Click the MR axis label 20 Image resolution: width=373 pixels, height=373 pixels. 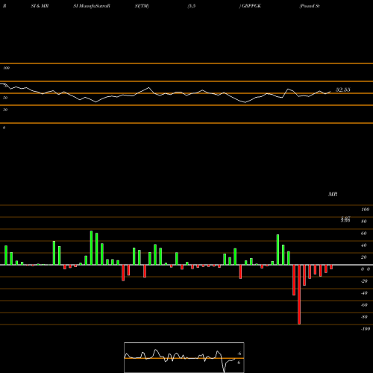(x=364, y=257)
